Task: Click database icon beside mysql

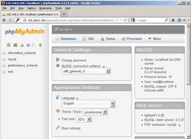Action: [4, 59]
